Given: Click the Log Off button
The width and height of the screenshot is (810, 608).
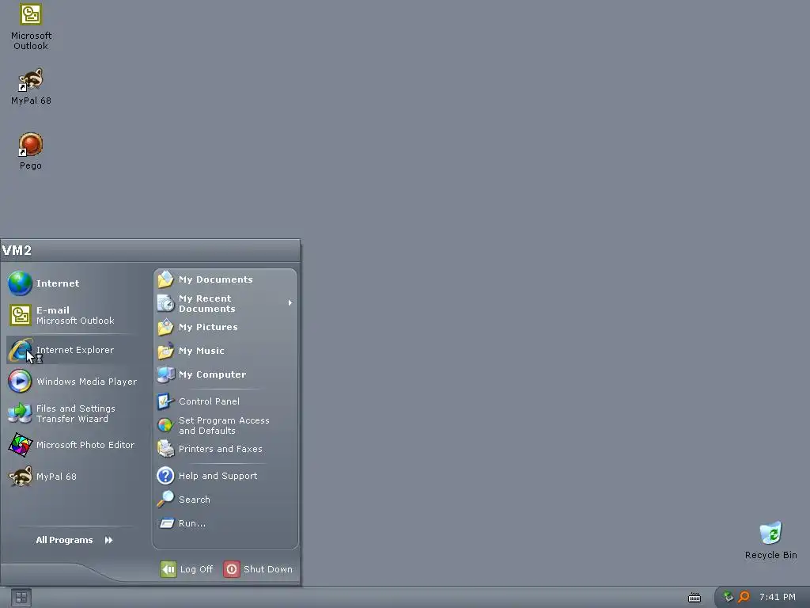Looking at the screenshot, I should [x=187, y=569].
